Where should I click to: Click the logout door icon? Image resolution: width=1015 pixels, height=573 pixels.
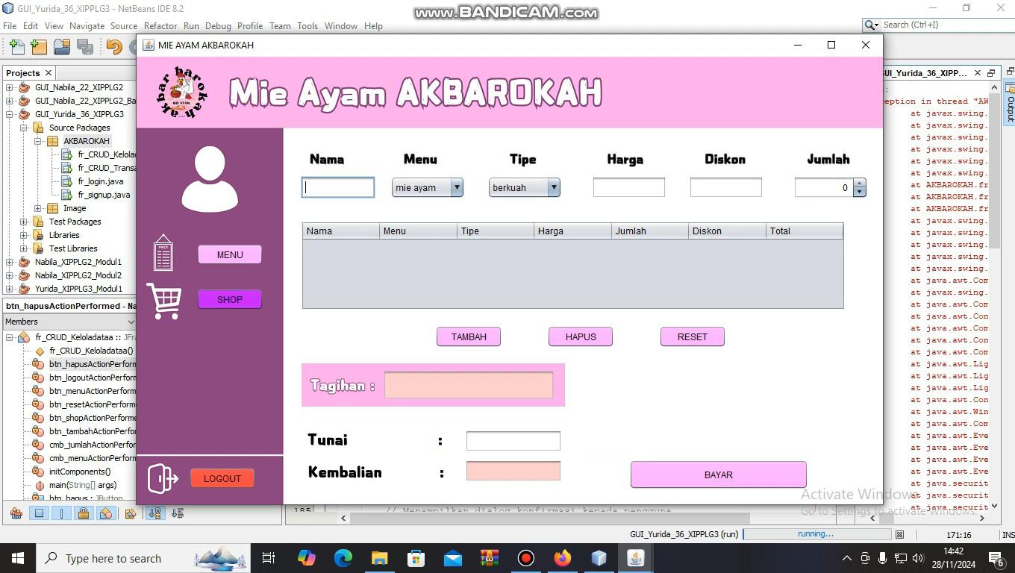(162, 479)
